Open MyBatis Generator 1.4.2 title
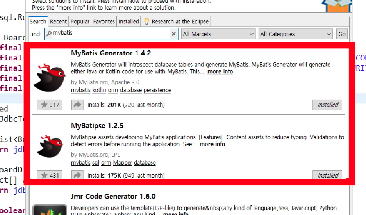 pyautogui.click(x=111, y=53)
